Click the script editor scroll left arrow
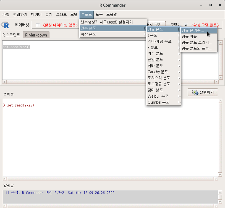This screenshot has width=225, height=208. pos(4,82)
